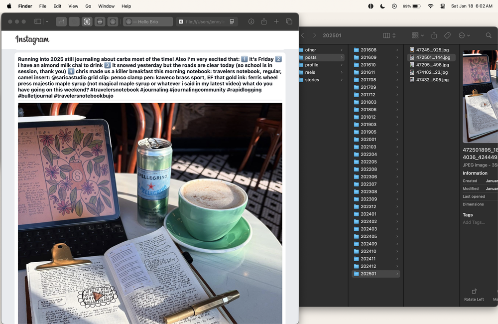Image resolution: width=498 pixels, height=324 pixels.
Task: Open Finder more actions menu
Action: [464, 35]
